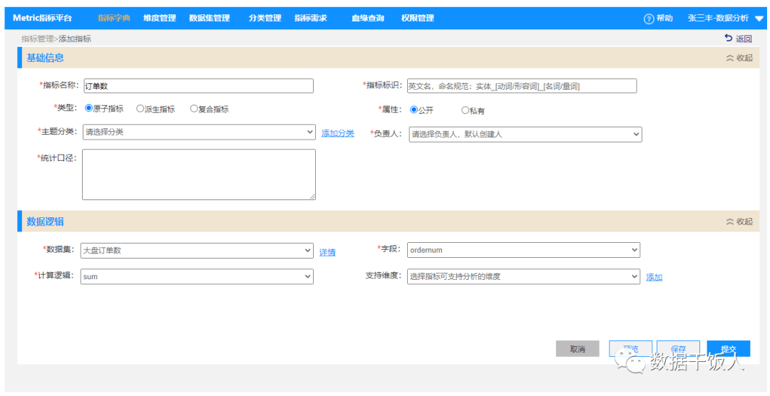Select the 派生指标 type option

click(x=140, y=109)
